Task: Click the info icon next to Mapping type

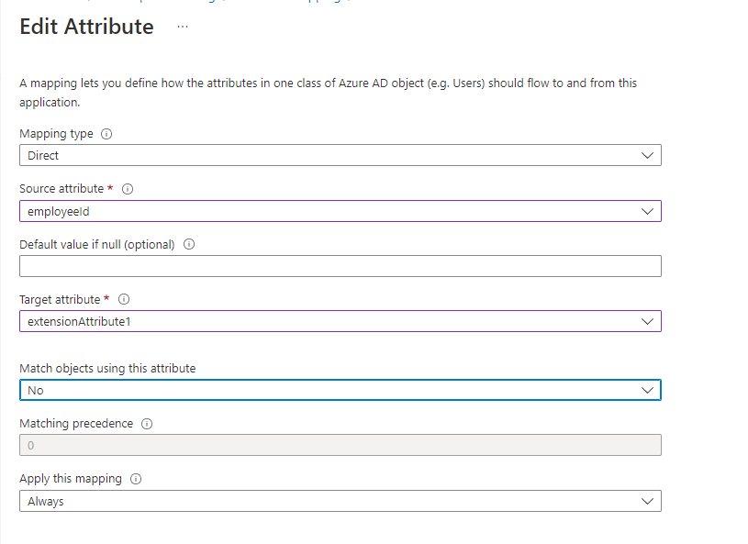Action: pyautogui.click(x=106, y=134)
